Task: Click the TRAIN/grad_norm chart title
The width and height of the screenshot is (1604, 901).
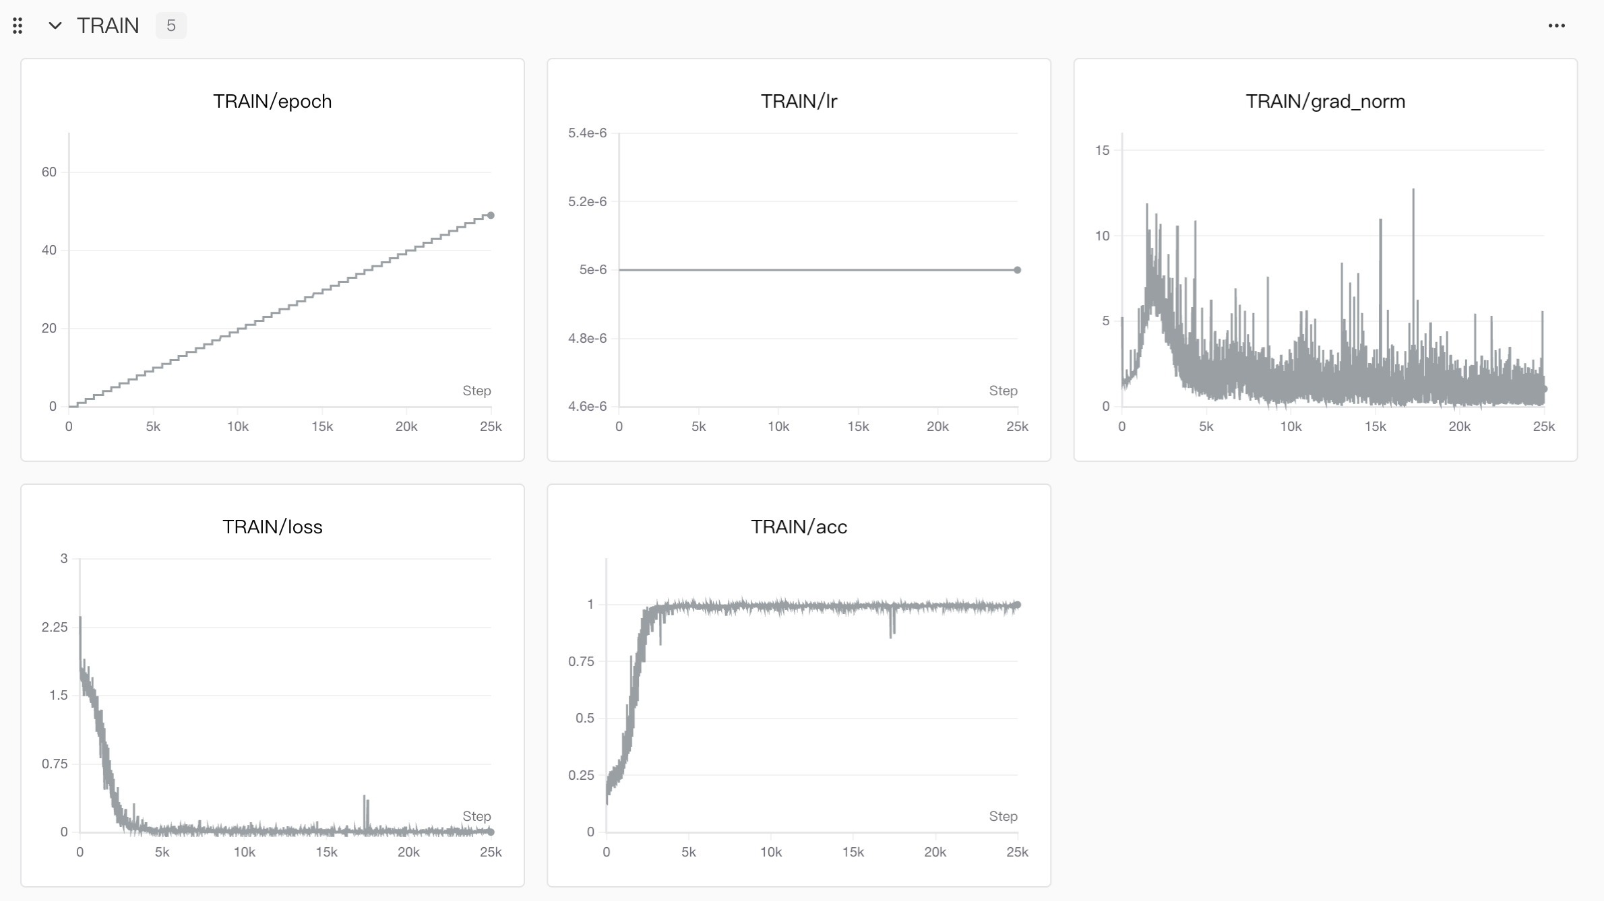Action: [x=1325, y=102]
